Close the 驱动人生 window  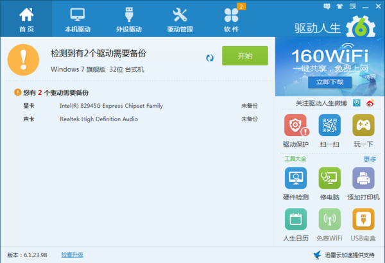[378, 6]
